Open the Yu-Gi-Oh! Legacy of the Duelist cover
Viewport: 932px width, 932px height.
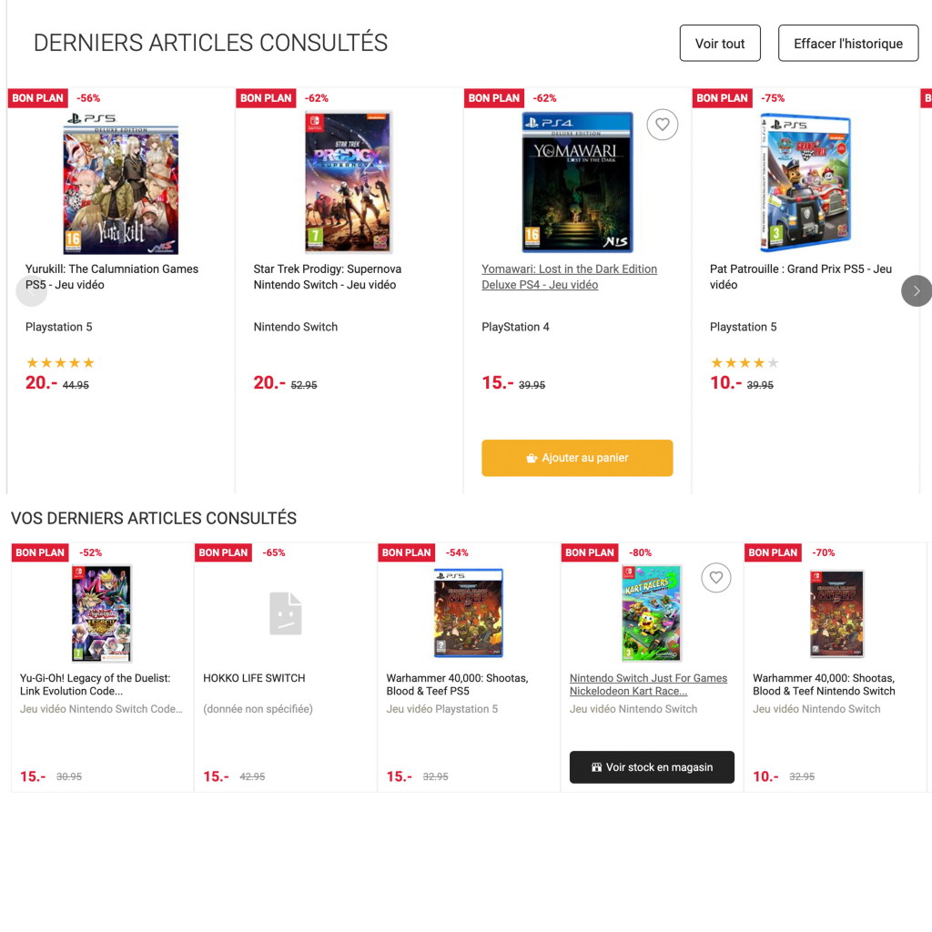[x=102, y=613]
